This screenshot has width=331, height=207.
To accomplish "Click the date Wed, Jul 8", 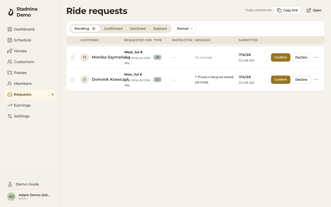I will tap(133, 52).
